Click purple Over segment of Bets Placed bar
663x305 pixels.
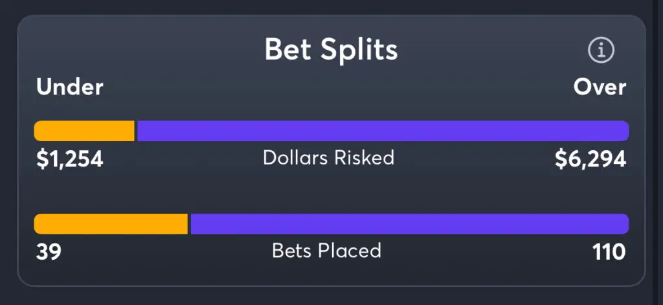coord(408,224)
